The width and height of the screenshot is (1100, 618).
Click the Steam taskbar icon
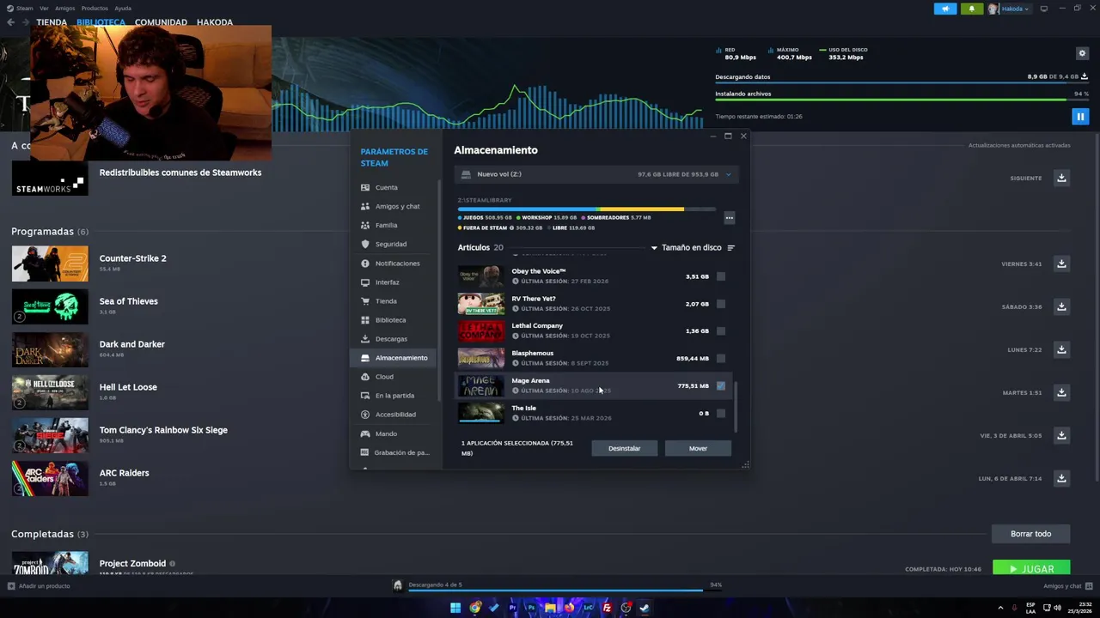point(645,608)
